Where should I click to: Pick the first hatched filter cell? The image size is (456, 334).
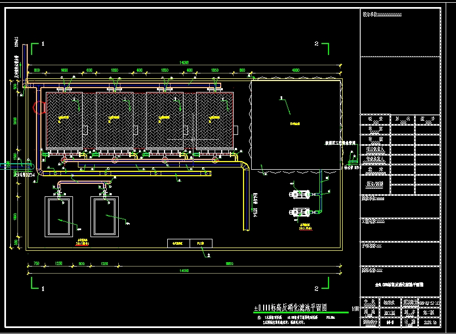[x=64, y=121]
